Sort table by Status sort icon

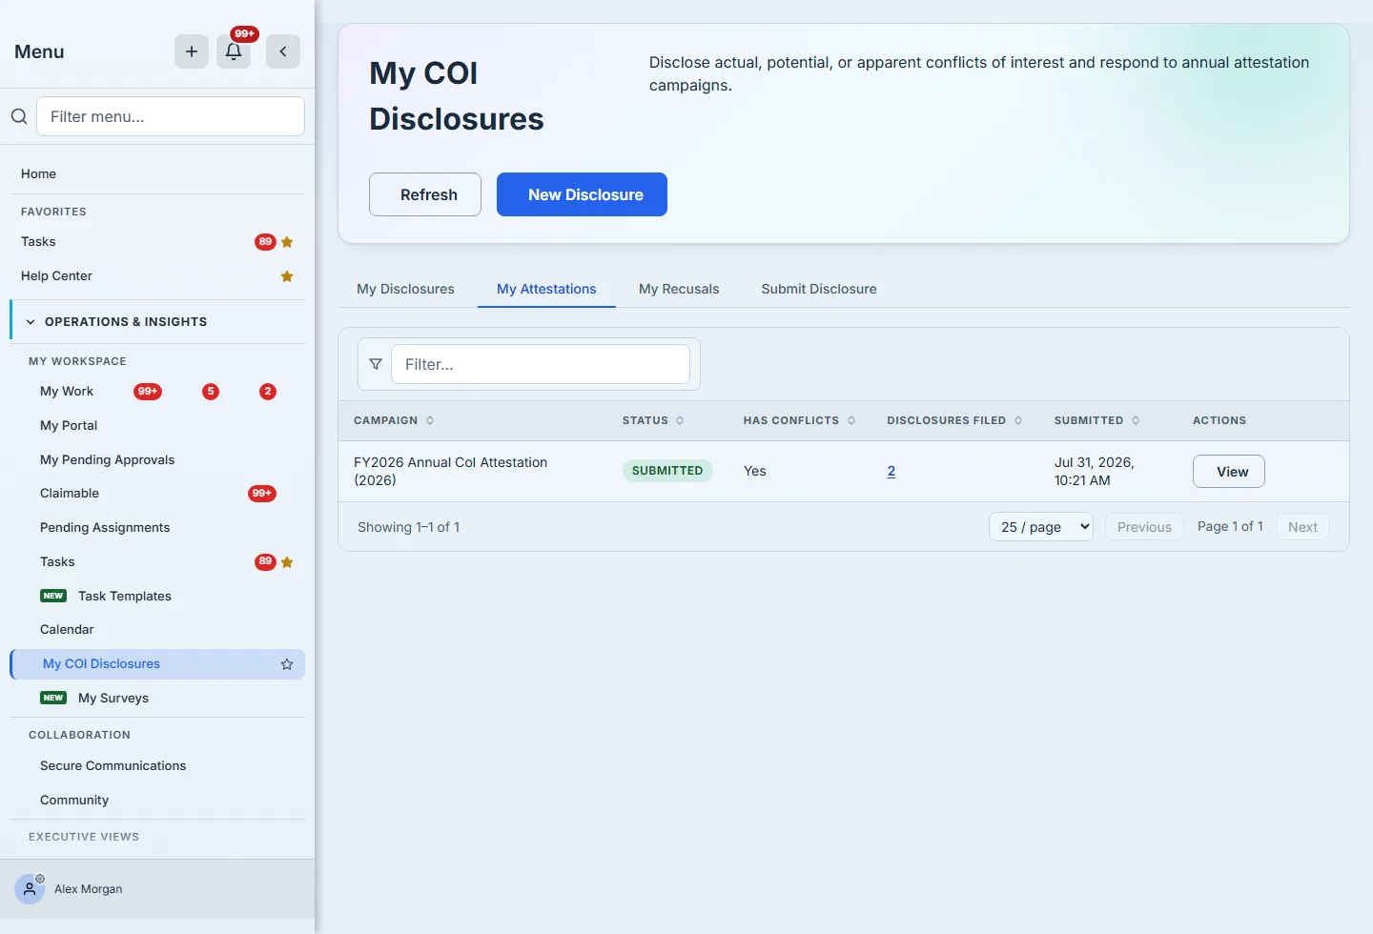click(x=680, y=420)
